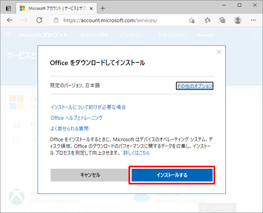Screen dimensions: 263x213
Task: Open the Favorites list icon
Action: pos(208,21)
